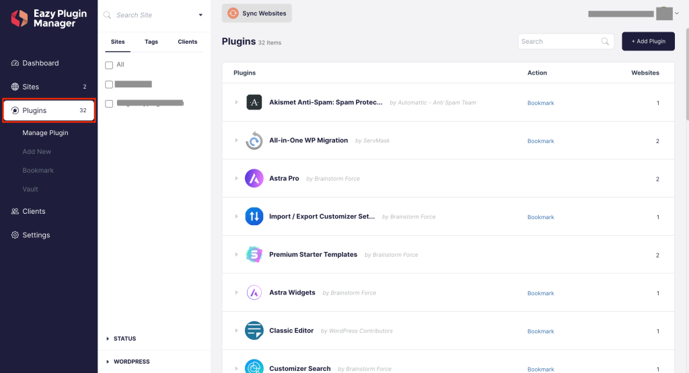Click the Premium Starter Templates name
This screenshot has width=689, height=373.
[x=313, y=255]
